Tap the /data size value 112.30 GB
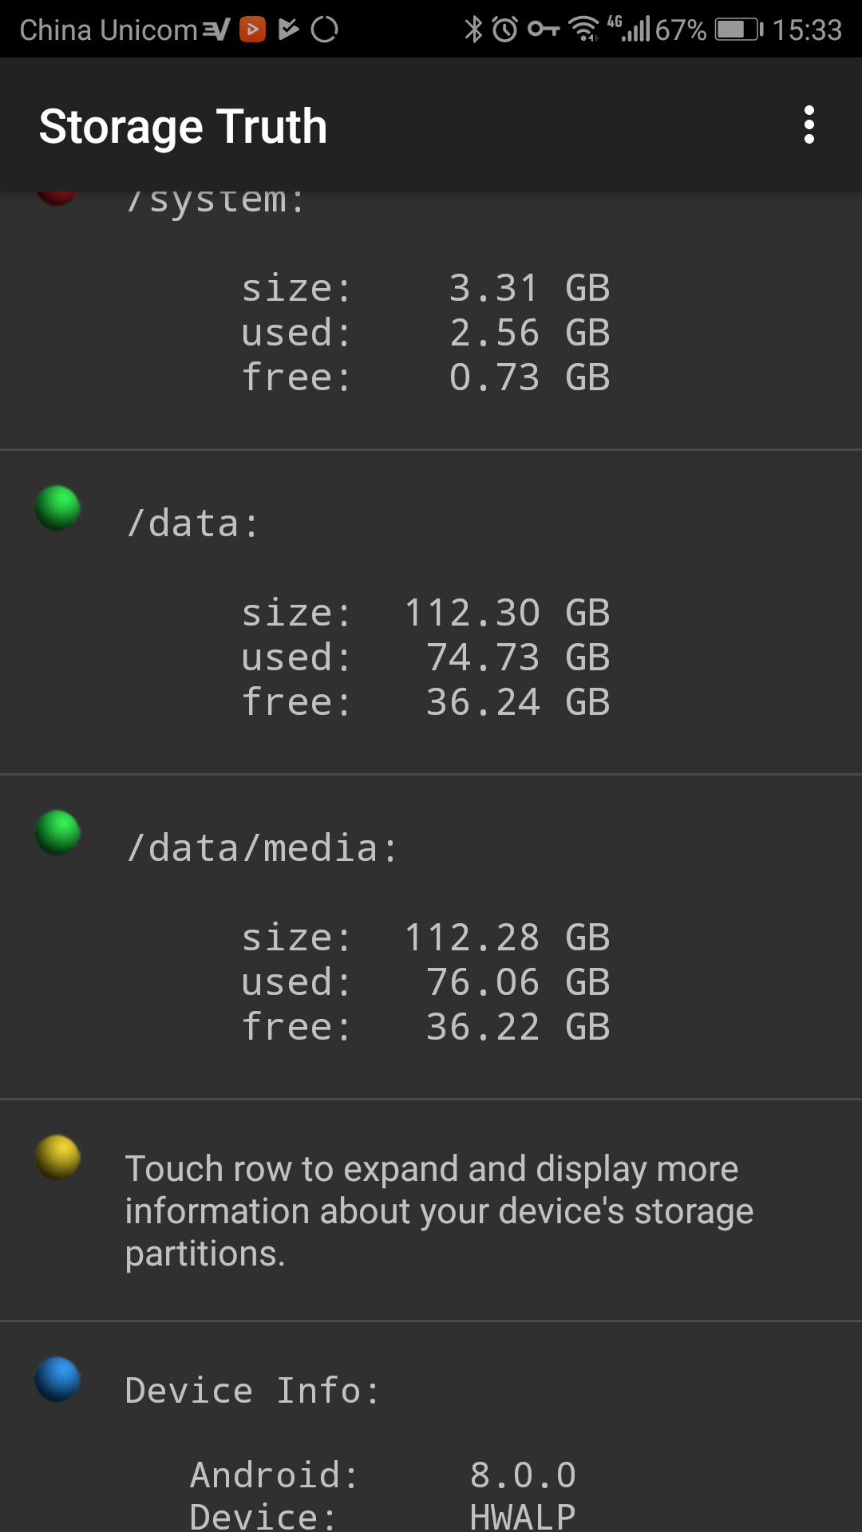Viewport: 862px width, 1532px height. coord(506,613)
